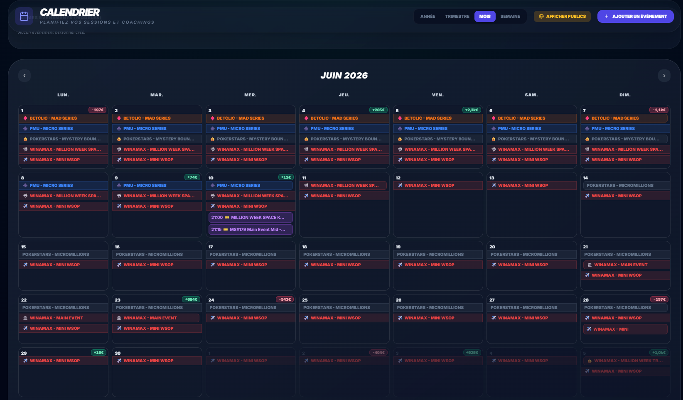Switch to Année view
The image size is (683, 400).
point(427,17)
